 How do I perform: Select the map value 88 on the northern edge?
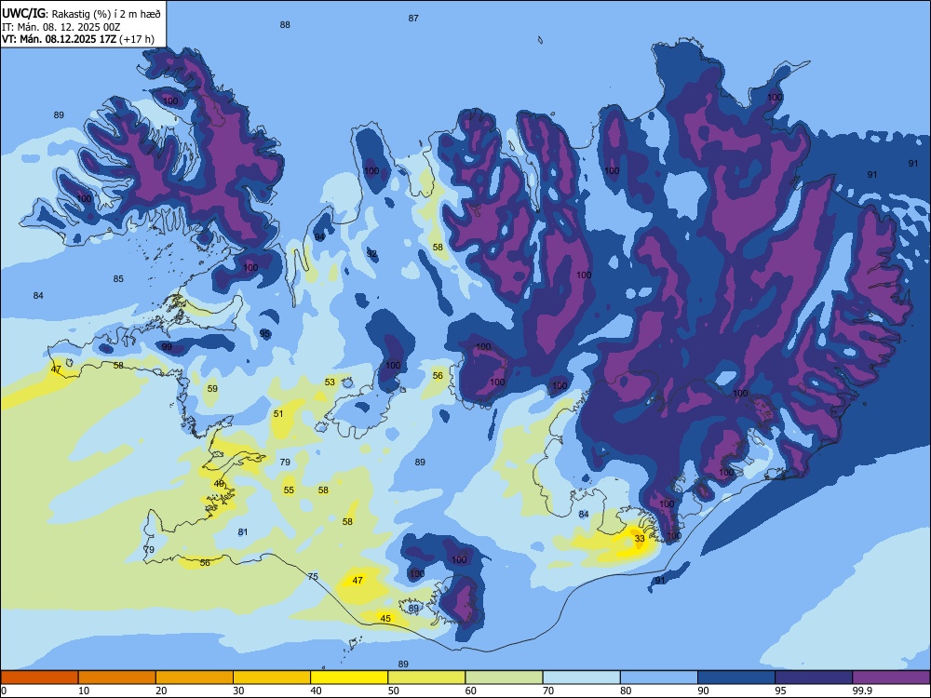pyautogui.click(x=285, y=25)
